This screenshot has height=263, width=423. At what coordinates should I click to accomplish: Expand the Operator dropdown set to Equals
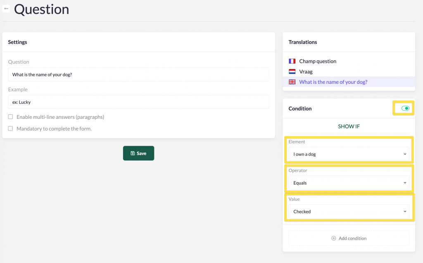349,183
